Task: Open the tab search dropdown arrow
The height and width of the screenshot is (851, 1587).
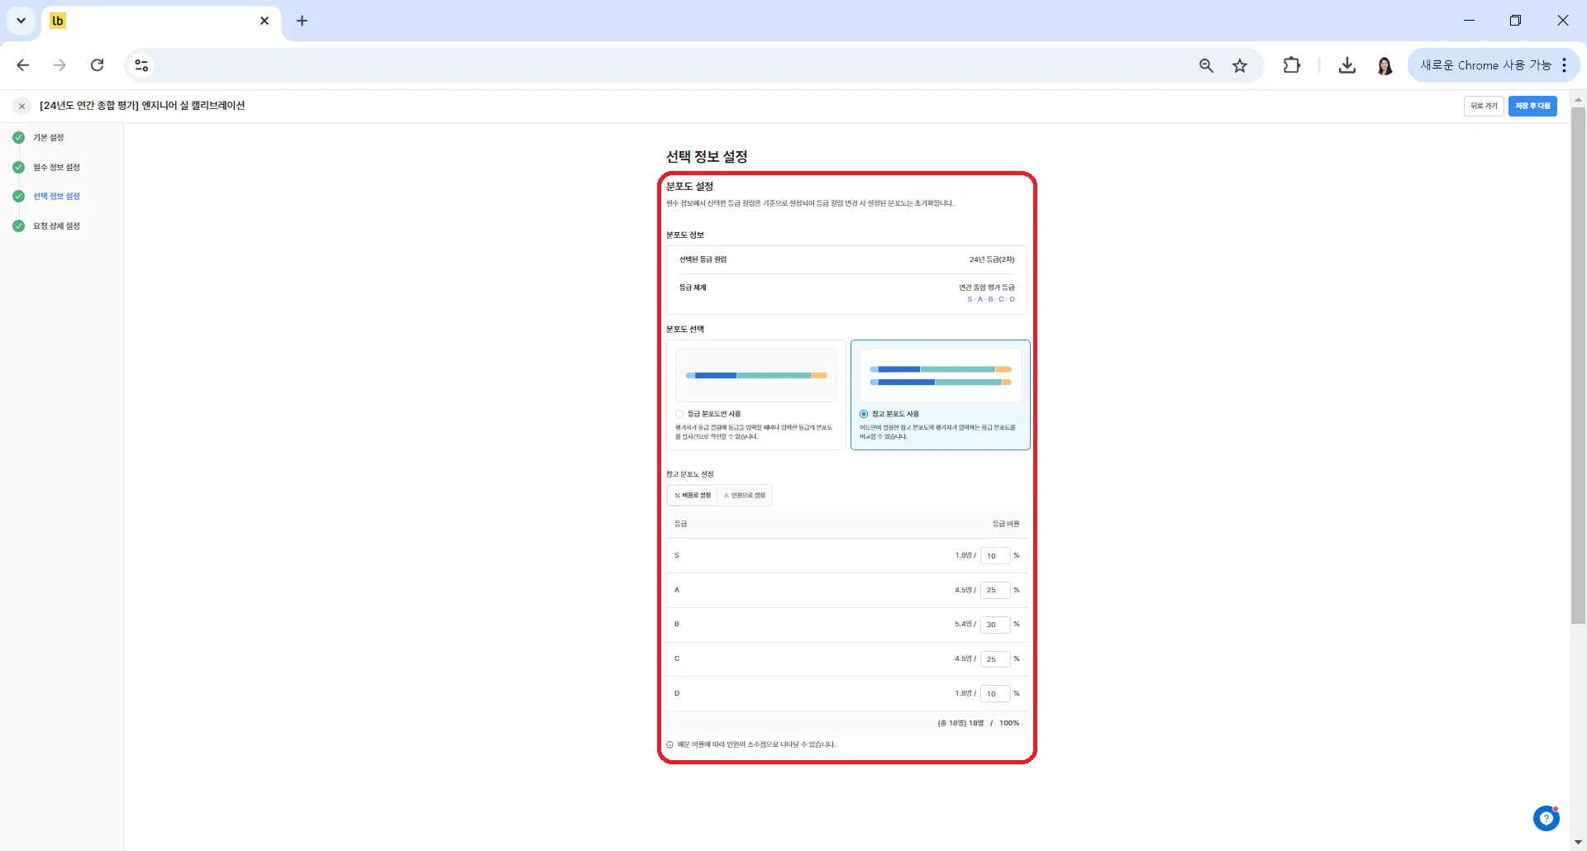Action: pyautogui.click(x=21, y=21)
